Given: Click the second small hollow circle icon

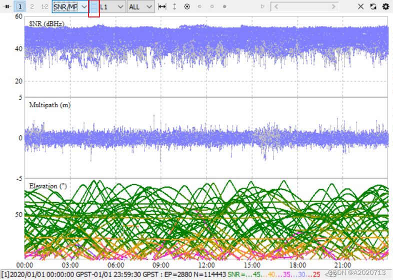Looking at the screenshot, I should [212, 7].
